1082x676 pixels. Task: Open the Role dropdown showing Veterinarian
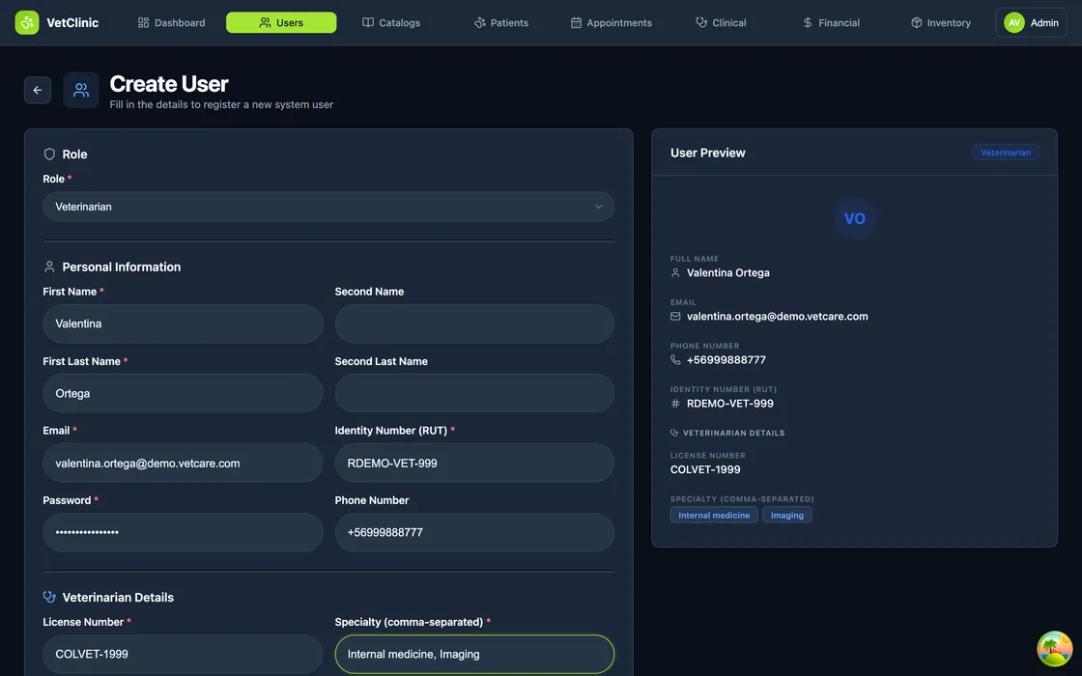[328, 207]
